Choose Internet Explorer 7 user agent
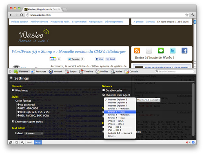 point(120,106)
